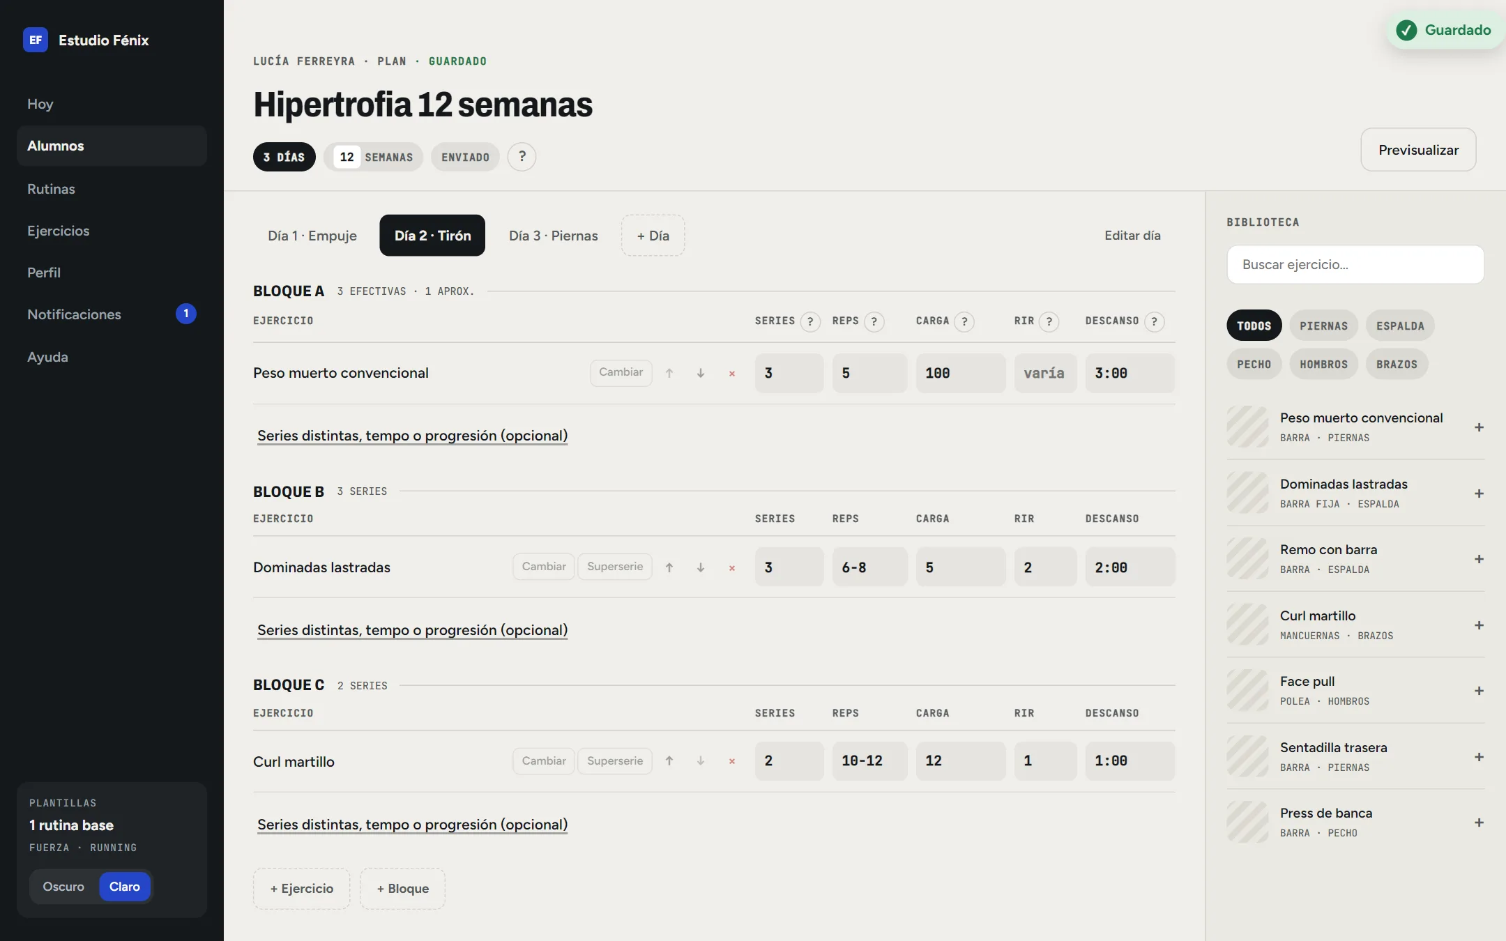The height and width of the screenshot is (941, 1506).
Task: Filter library by Pecho
Action: pos(1254,365)
